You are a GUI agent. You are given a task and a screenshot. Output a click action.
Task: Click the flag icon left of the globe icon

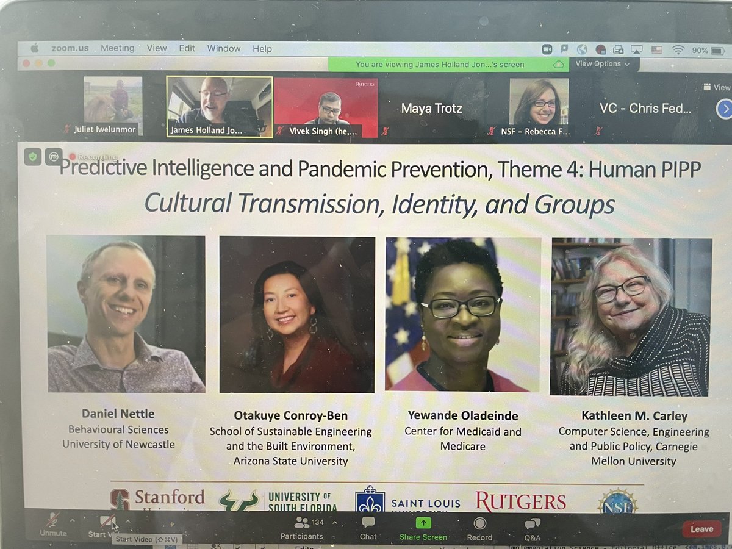tap(565, 49)
